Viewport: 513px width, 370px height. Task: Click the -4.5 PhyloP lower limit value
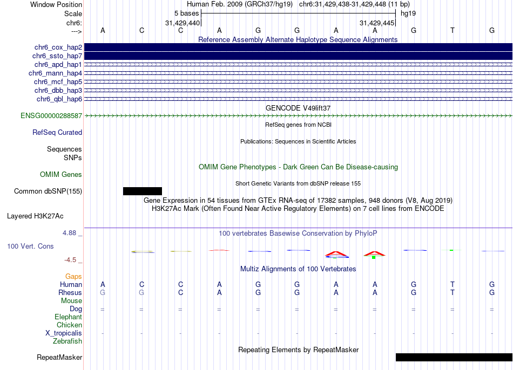tap(70, 260)
